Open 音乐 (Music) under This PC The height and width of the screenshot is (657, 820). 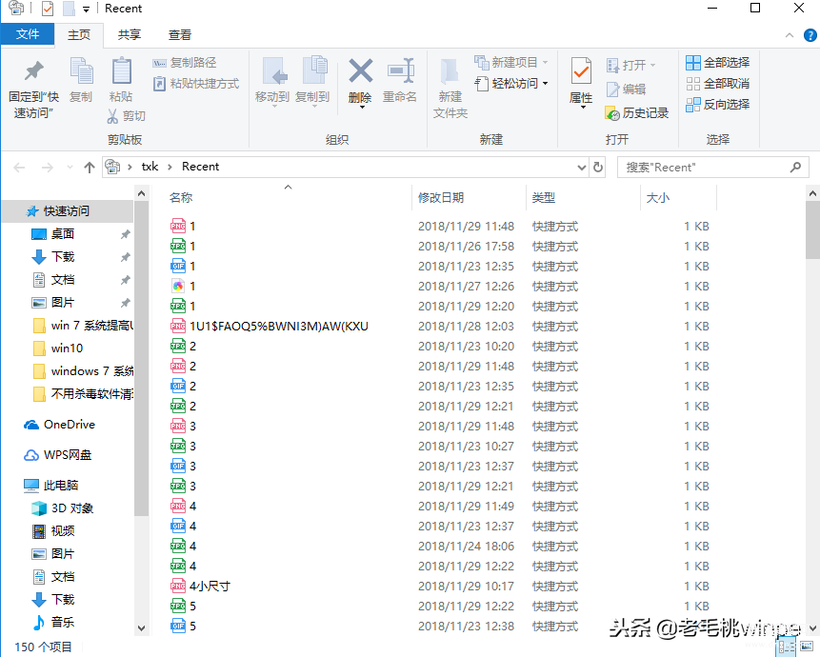pos(63,622)
